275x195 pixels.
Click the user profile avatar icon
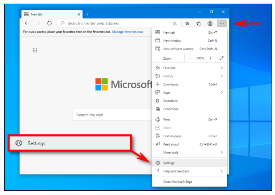[x=210, y=23]
